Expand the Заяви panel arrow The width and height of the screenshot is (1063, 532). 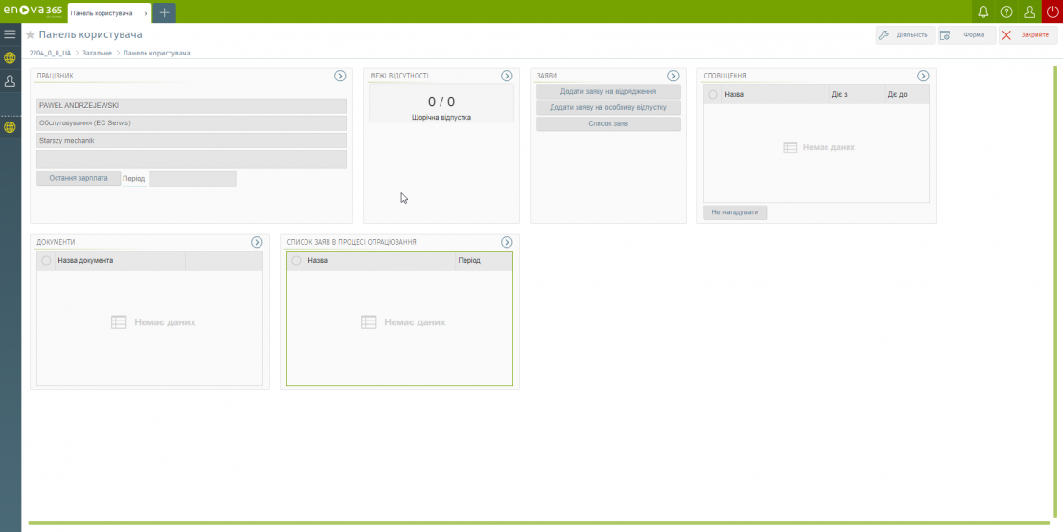(x=673, y=76)
